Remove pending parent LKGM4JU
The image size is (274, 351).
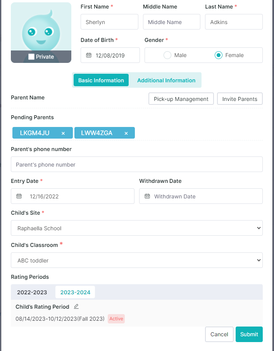click(63, 133)
